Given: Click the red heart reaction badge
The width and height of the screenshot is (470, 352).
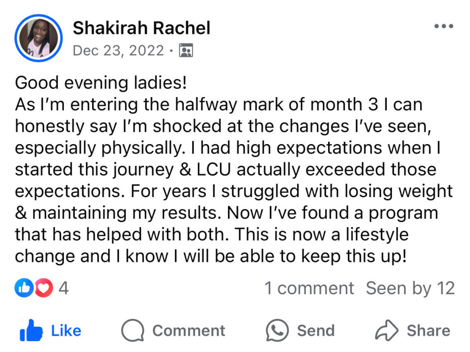Looking at the screenshot, I should (44, 288).
